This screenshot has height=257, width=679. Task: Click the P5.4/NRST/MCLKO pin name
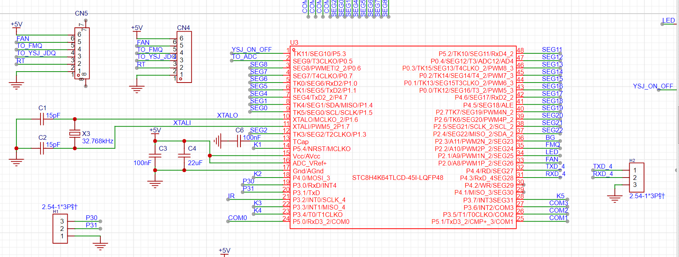click(x=321, y=149)
